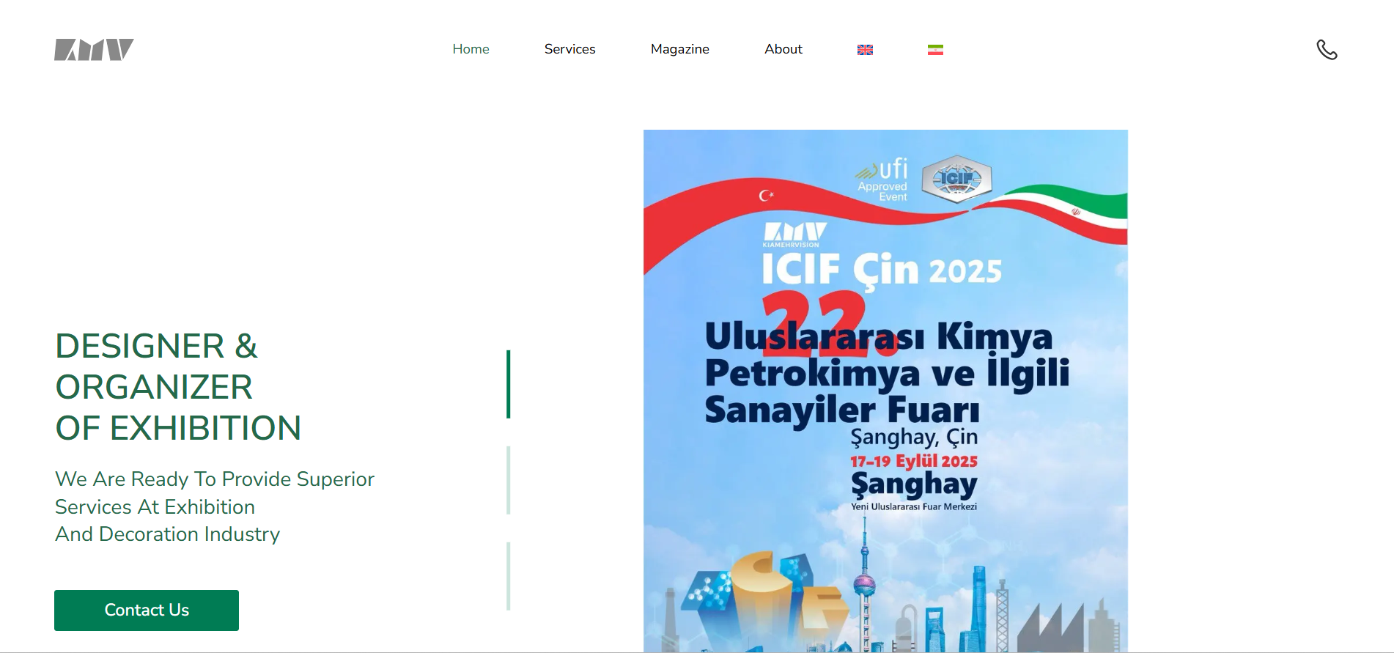Go to the Home page

point(471,49)
